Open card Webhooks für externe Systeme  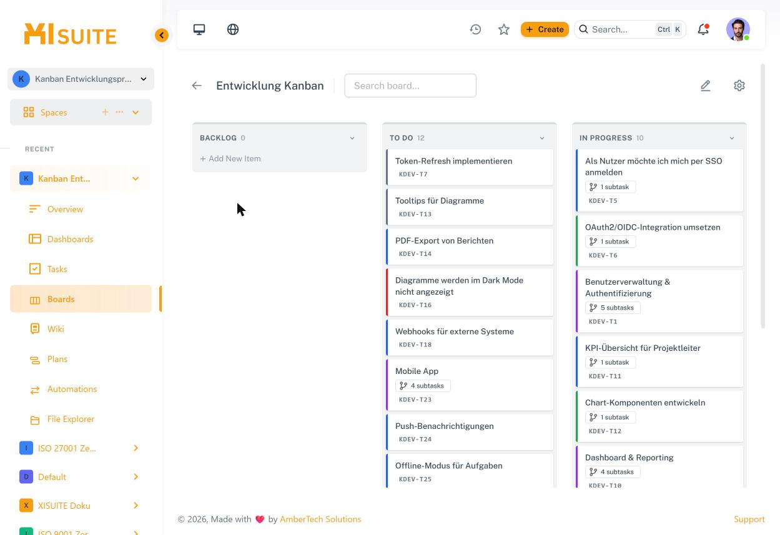470,337
